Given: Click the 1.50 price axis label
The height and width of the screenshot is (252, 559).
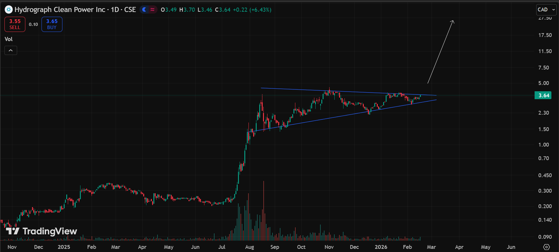Looking at the screenshot, I should click(x=544, y=129).
